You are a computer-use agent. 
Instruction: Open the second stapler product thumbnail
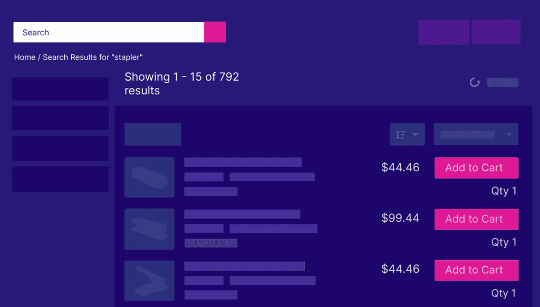coord(149,229)
